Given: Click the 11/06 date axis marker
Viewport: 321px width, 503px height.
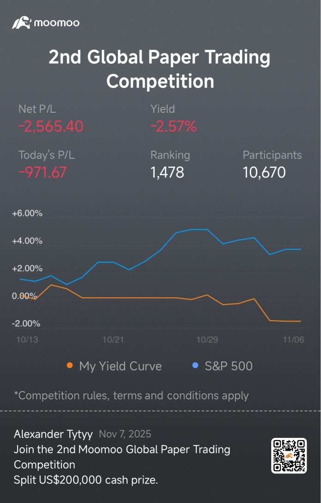Looking at the screenshot, I should [x=294, y=340].
